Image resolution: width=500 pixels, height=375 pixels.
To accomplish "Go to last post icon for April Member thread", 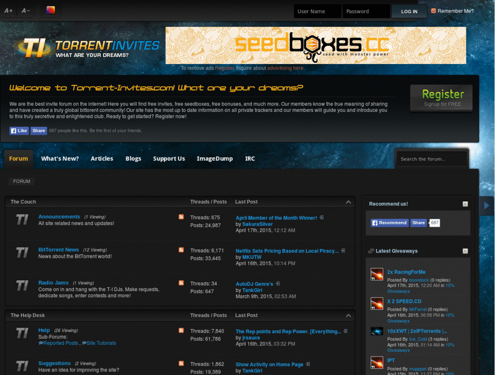I will click(321, 217).
